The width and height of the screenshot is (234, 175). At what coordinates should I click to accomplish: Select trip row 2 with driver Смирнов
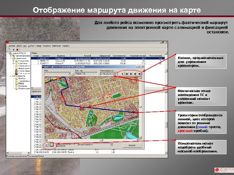coord(98,61)
